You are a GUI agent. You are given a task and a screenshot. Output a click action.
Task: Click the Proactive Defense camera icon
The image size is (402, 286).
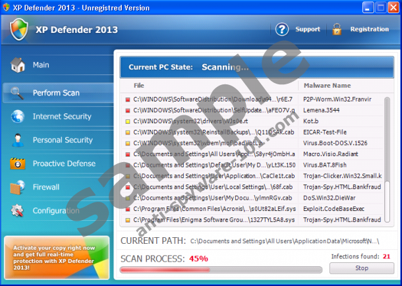pyautogui.click(x=18, y=163)
